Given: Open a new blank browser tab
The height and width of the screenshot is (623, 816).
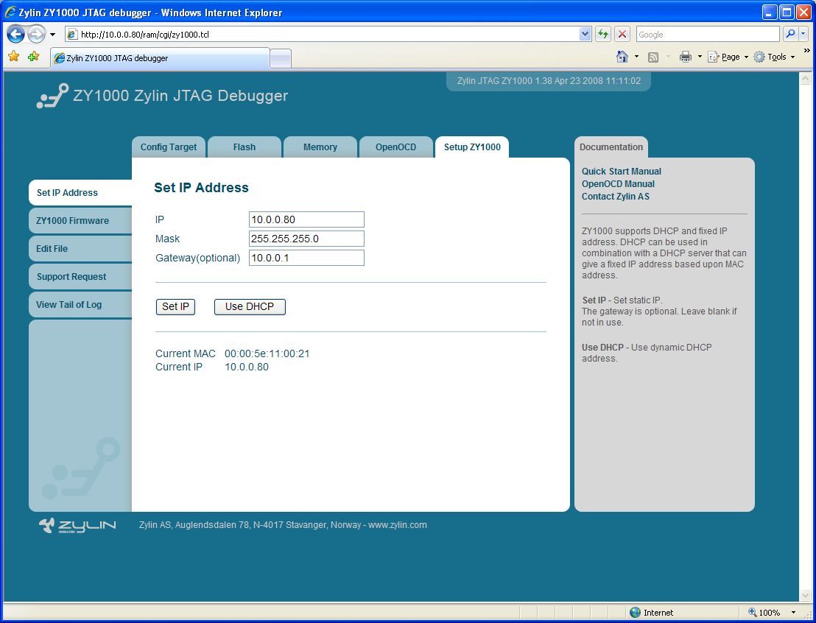Looking at the screenshot, I should tap(281, 58).
